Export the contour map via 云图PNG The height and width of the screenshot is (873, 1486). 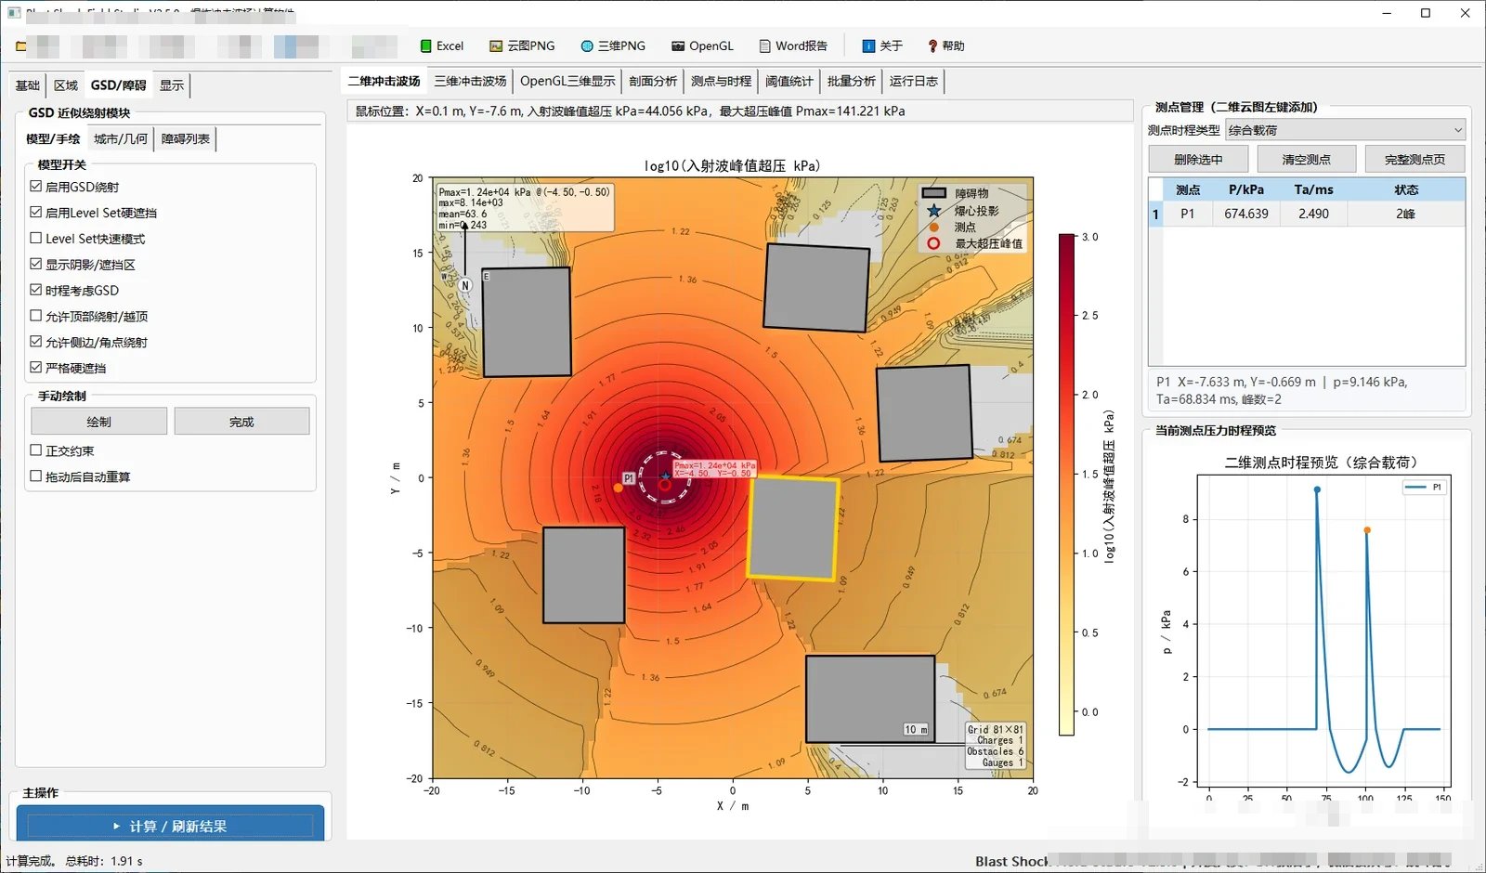click(x=522, y=46)
